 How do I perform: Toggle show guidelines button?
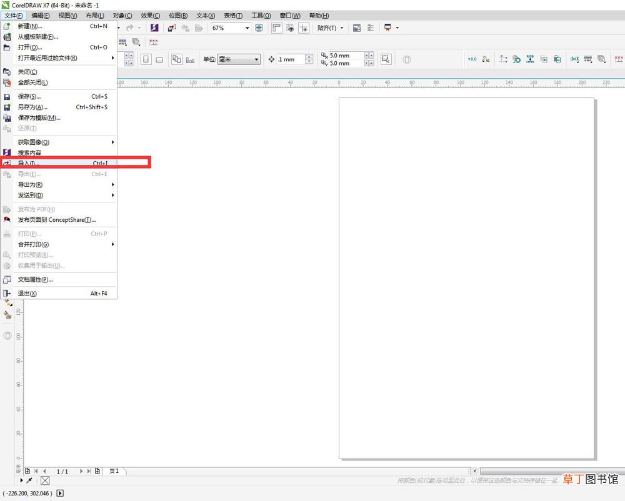tap(304, 28)
